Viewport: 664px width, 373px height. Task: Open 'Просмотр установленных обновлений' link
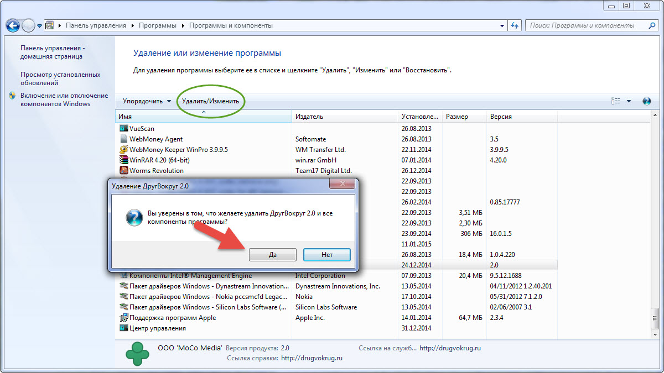(60, 78)
